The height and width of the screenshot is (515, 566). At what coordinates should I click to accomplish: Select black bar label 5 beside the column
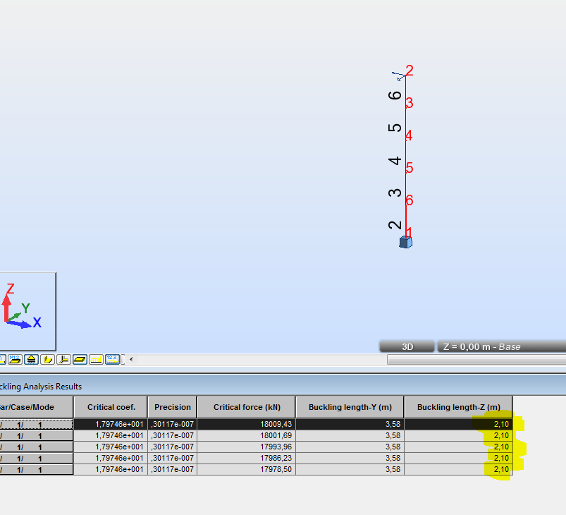[395, 128]
